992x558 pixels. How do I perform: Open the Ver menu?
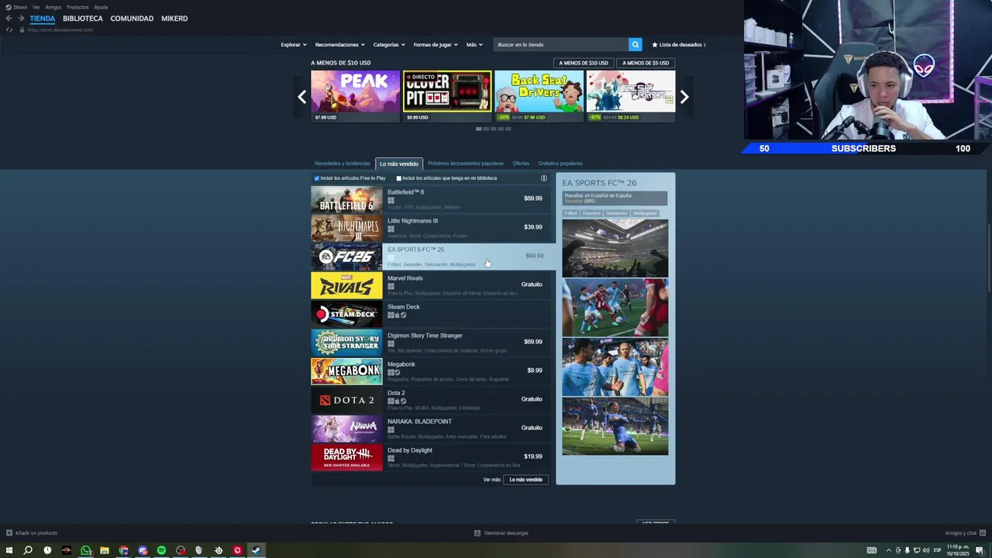(x=36, y=7)
